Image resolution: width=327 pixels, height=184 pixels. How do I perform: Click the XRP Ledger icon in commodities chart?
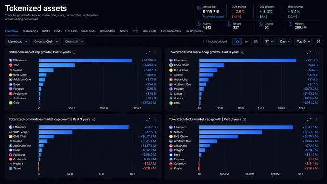(11, 132)
